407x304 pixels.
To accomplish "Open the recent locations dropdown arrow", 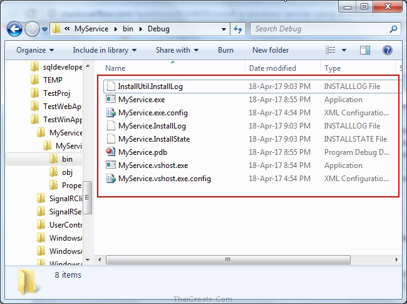I will 44,29.
